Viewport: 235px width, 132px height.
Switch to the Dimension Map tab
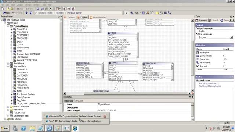pos(98,17)
